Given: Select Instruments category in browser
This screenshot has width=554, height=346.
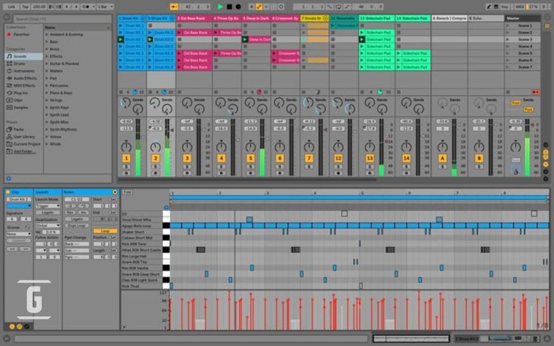Looking at the screenshot, I should [24, 71].
